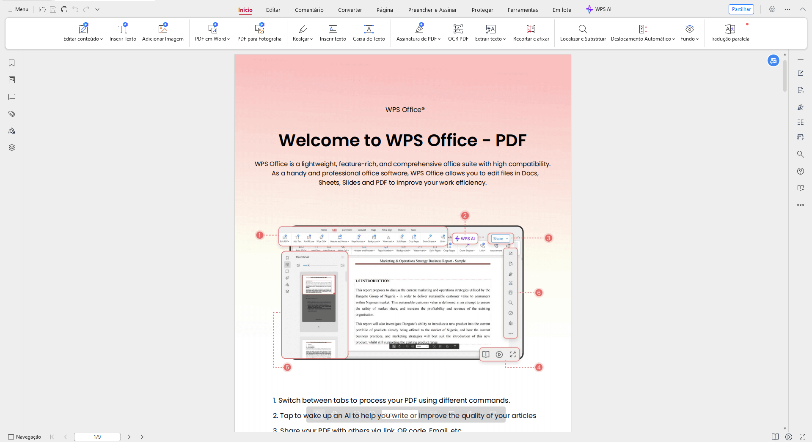Switch to Preencher e Assinar tab
The image size is (812, 442).
[x=432, y=10]
